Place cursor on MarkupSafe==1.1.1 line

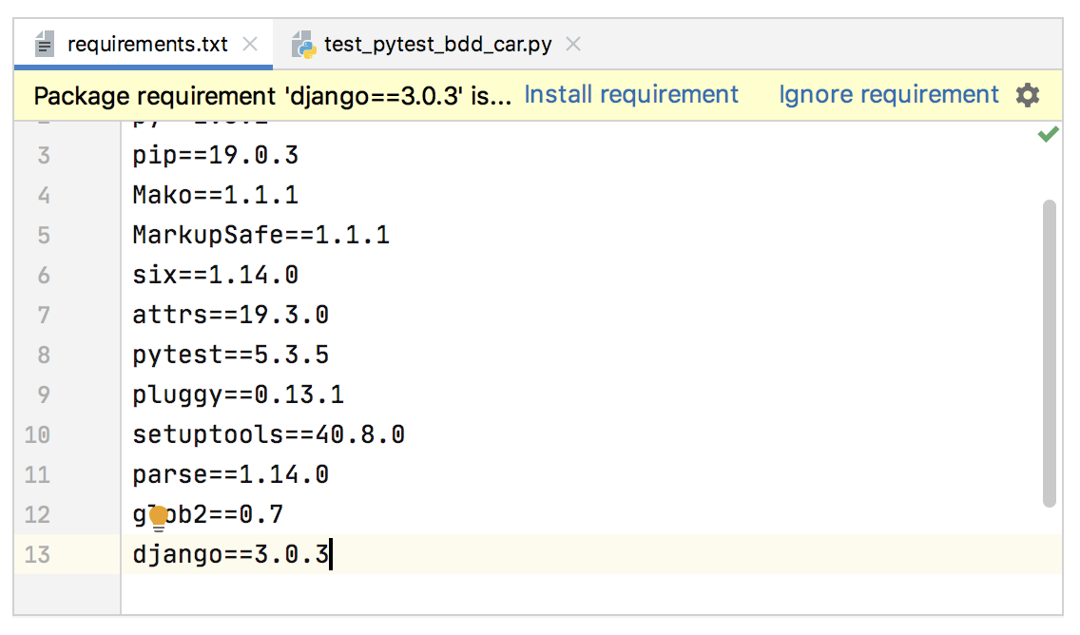click(x=261, y=236)
